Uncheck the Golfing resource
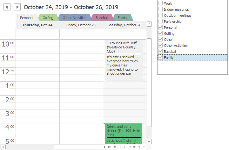Viewport: 229px width, 150px height. tap(160, 33)
